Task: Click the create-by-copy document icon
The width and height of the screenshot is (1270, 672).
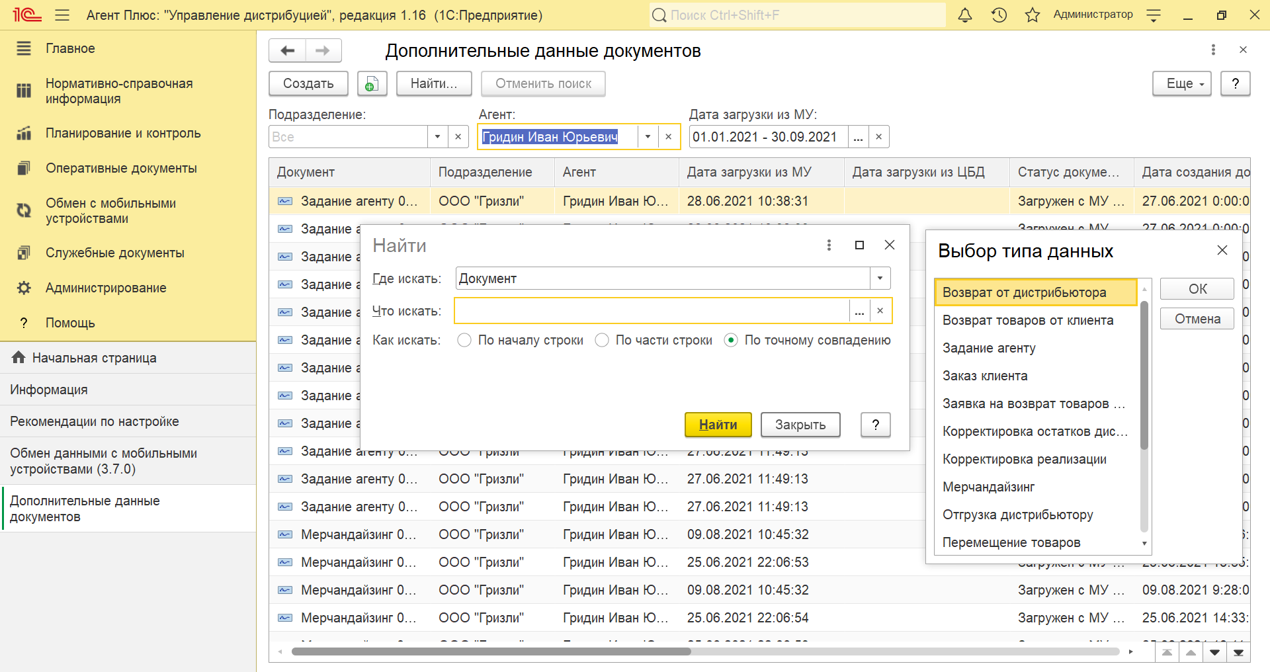Action: (x=372, y=83)
